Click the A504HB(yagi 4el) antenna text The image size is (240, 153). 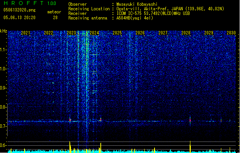click(135, 18)
